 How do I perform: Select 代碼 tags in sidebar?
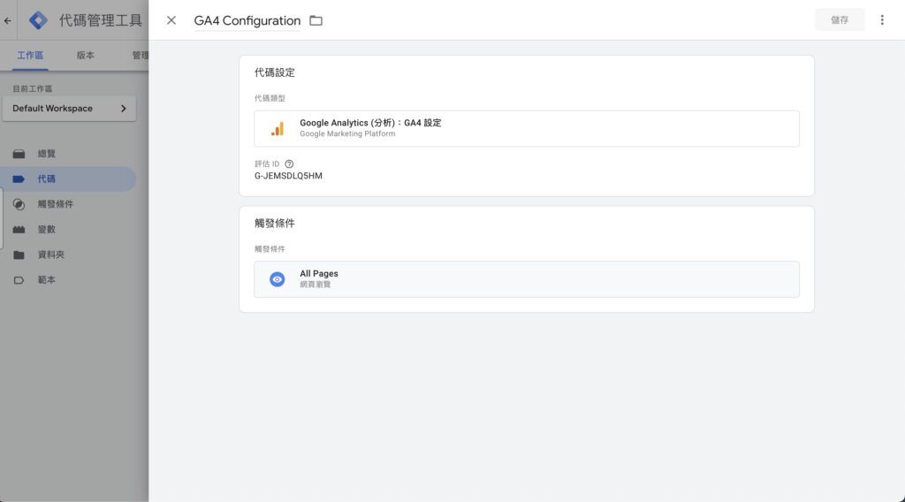coord(68,179)
